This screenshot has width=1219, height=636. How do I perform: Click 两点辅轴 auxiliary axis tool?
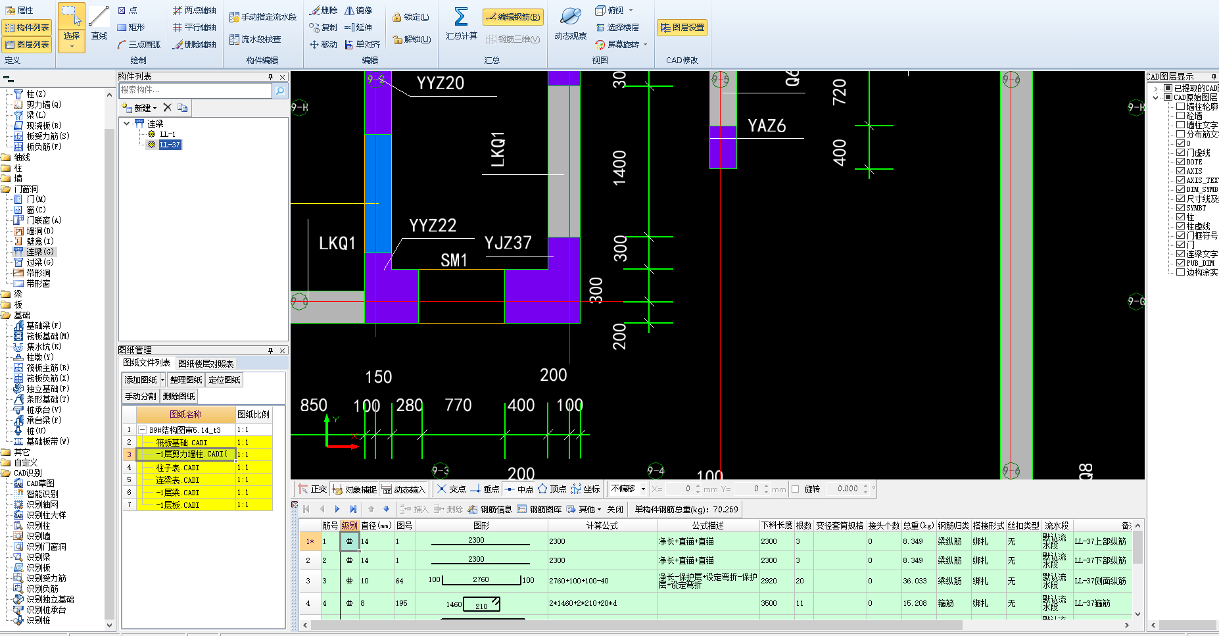click(194, 11)
